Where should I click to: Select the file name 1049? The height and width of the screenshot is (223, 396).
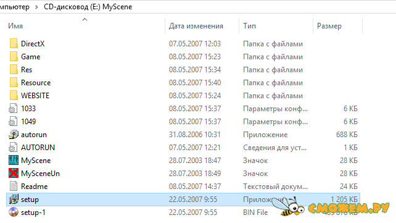click(28, 121)
